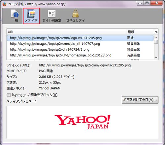
Task: Sort list by the 種類 column header
Action: click(x=140, y=32)
